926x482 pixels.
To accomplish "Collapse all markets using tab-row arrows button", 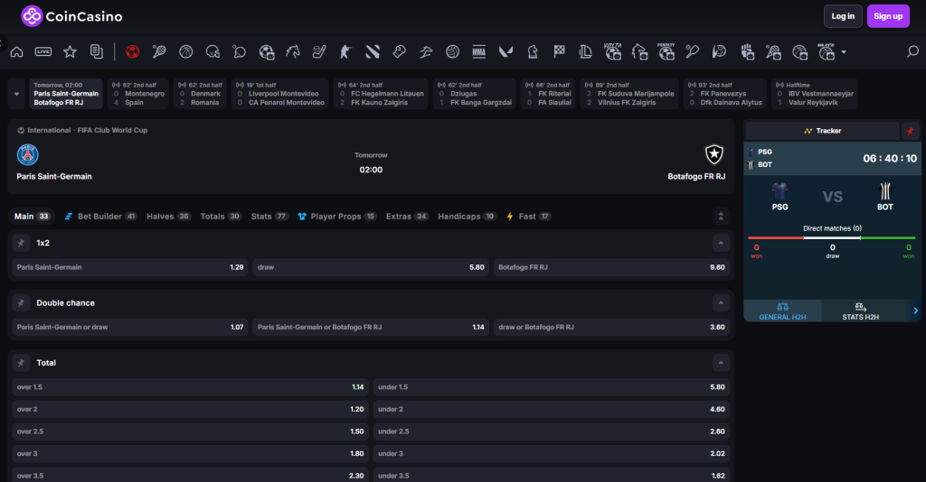I will (721, 217).
